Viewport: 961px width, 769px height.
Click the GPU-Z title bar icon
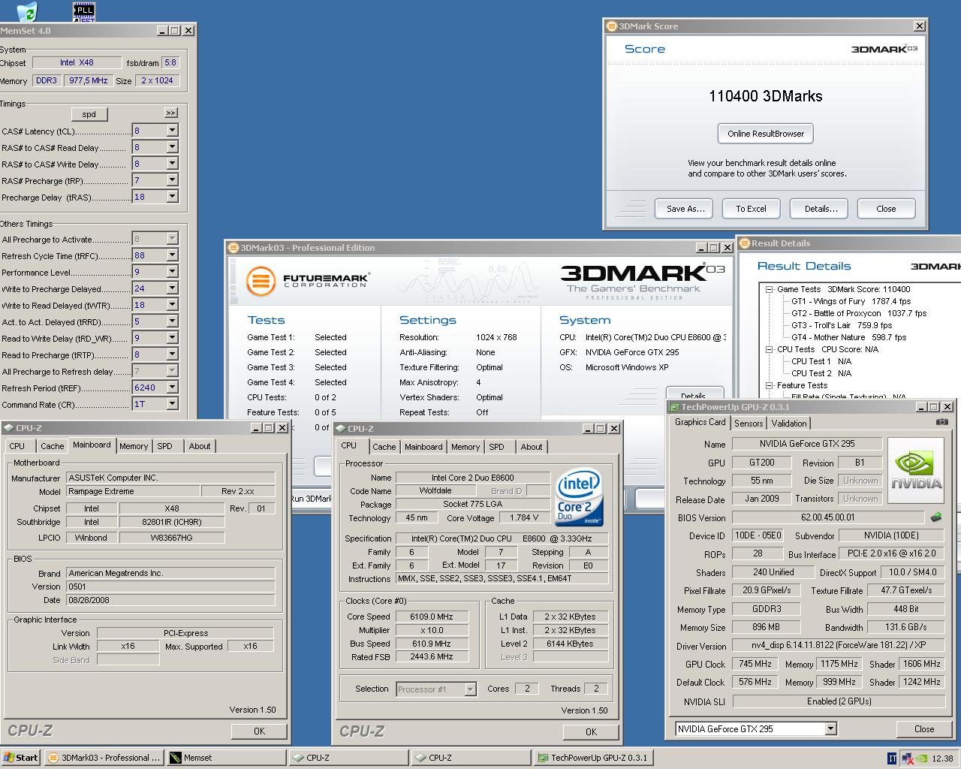point(675,406)
